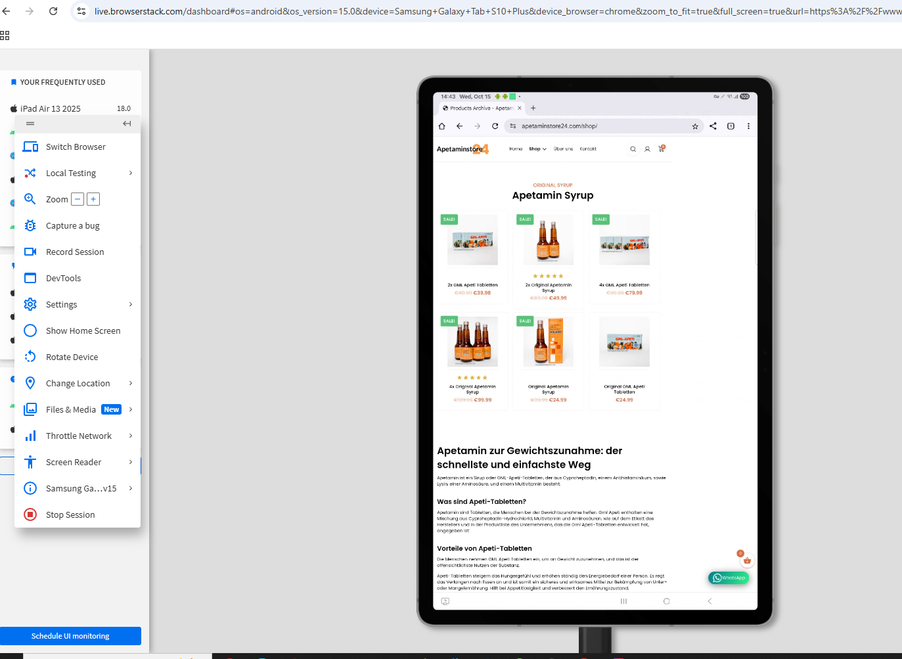
Task: Collapse the toolbar with the arrow icon
Action: 127,124
